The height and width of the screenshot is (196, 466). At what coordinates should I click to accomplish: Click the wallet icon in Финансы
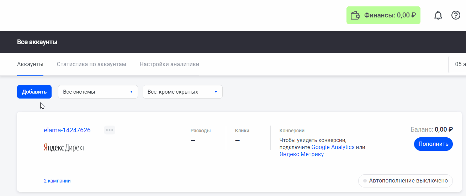click(355, 15)
